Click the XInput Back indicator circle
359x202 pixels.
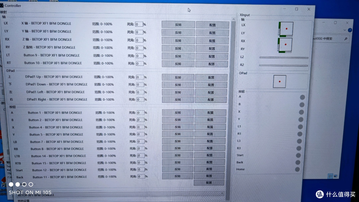[298, 162]
